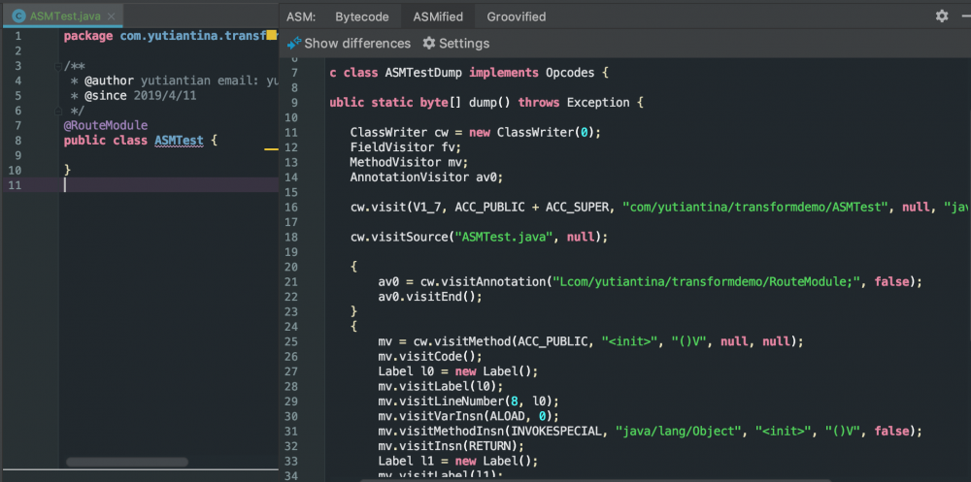Screen dimensions: 971x482
Task: Collapse the Javadoc comment at line 3
Action: click(58, 66)
